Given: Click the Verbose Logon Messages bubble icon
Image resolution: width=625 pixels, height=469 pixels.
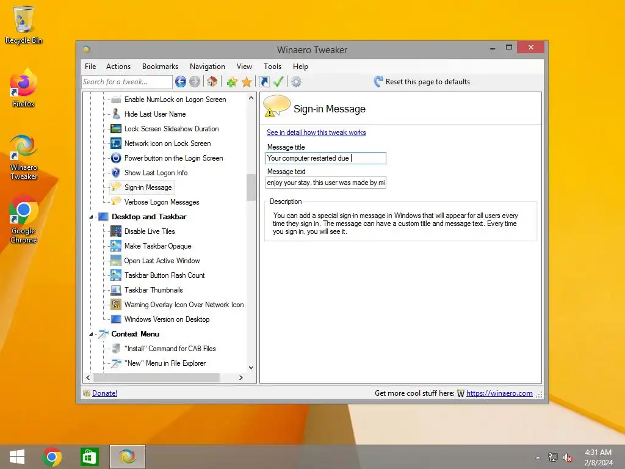Looking at the screenshot, I should tap(116, 202).
